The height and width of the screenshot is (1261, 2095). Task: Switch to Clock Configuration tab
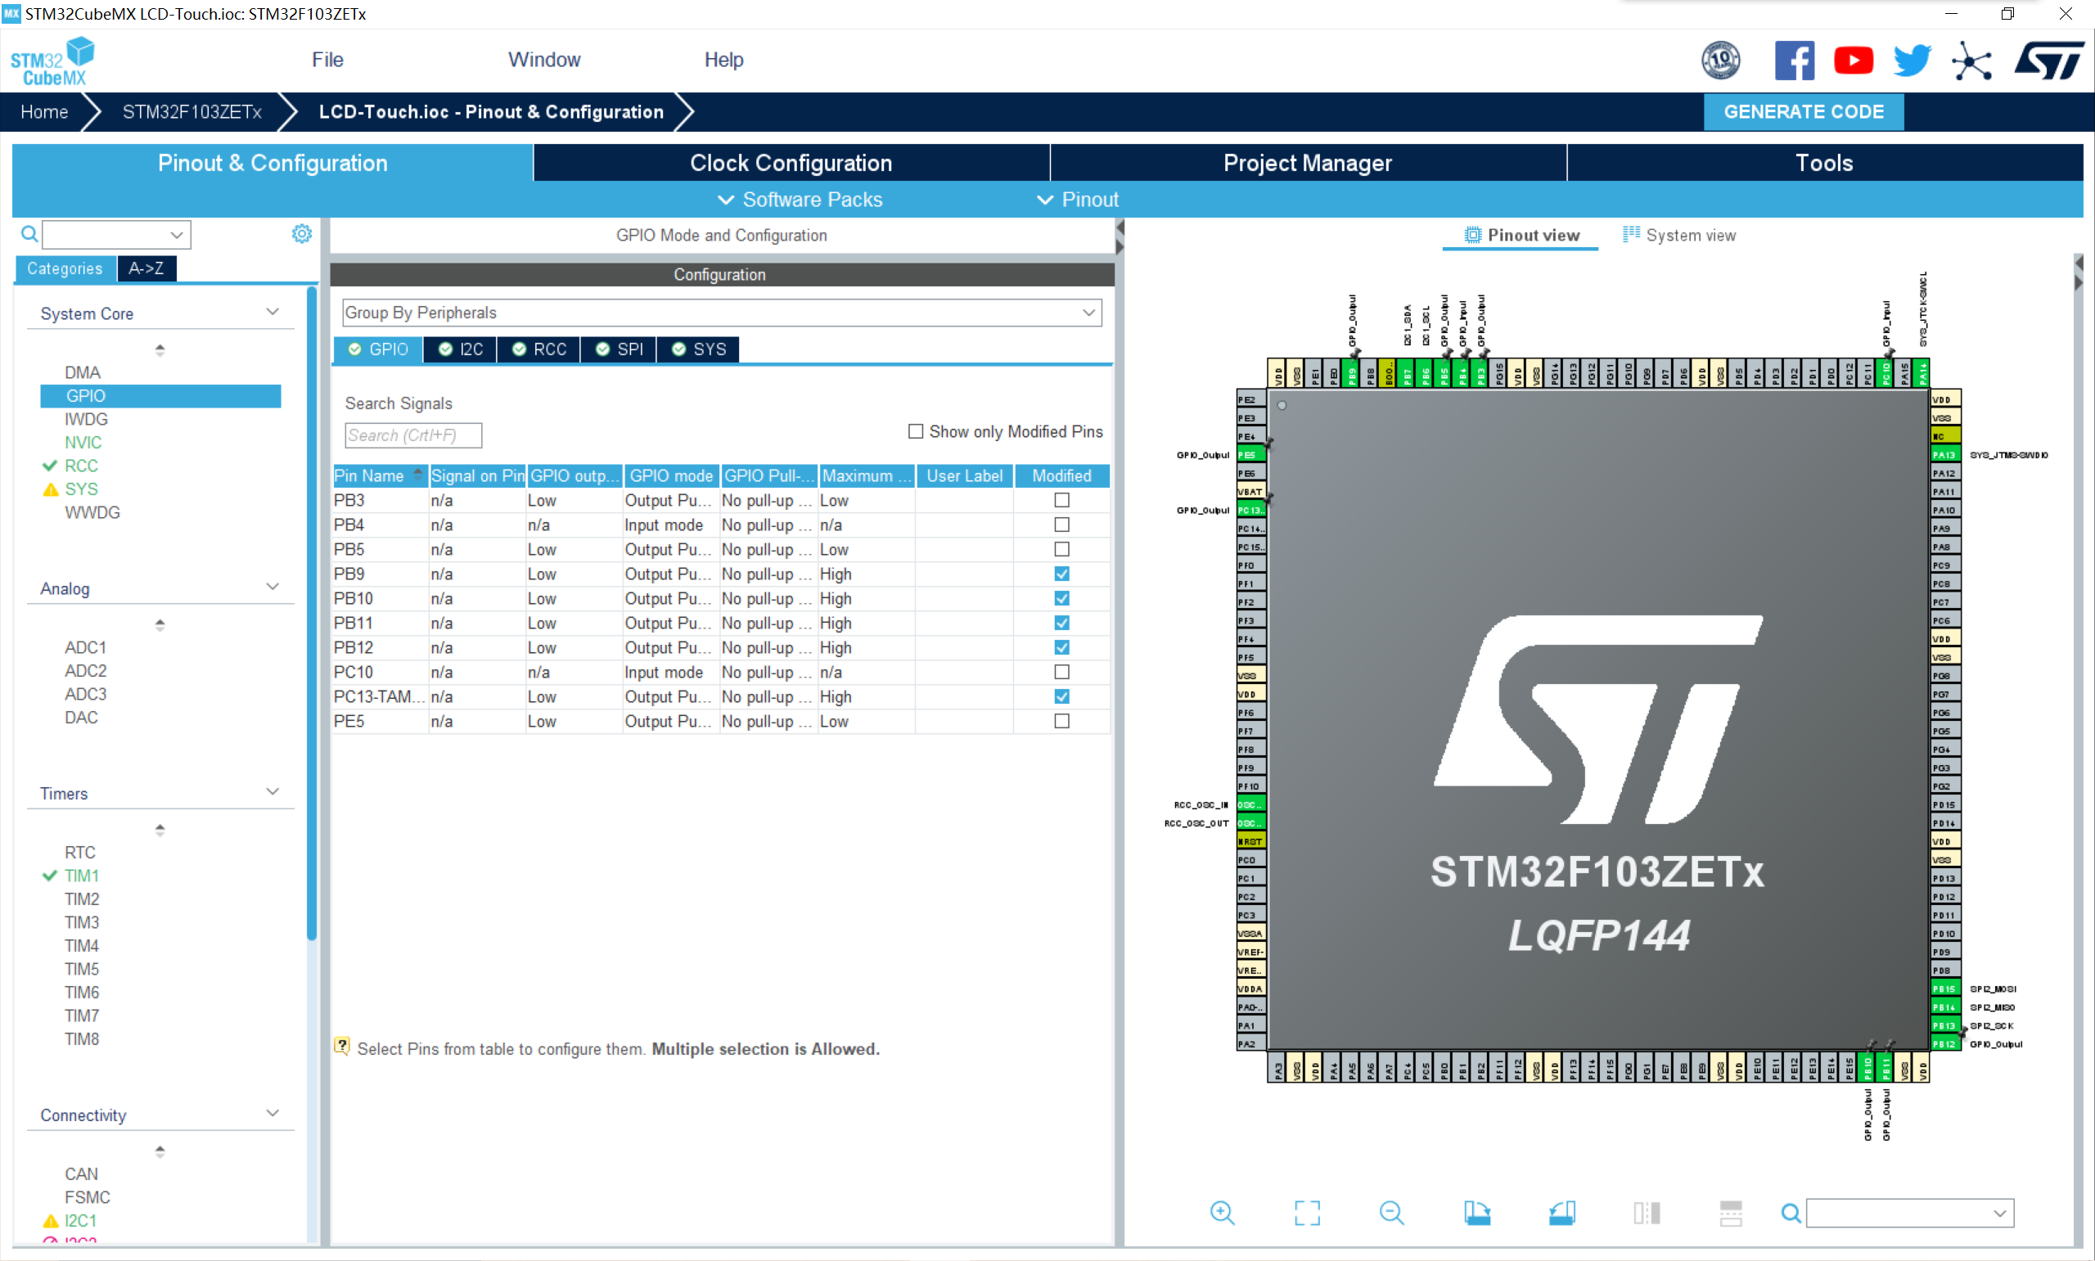790,163
